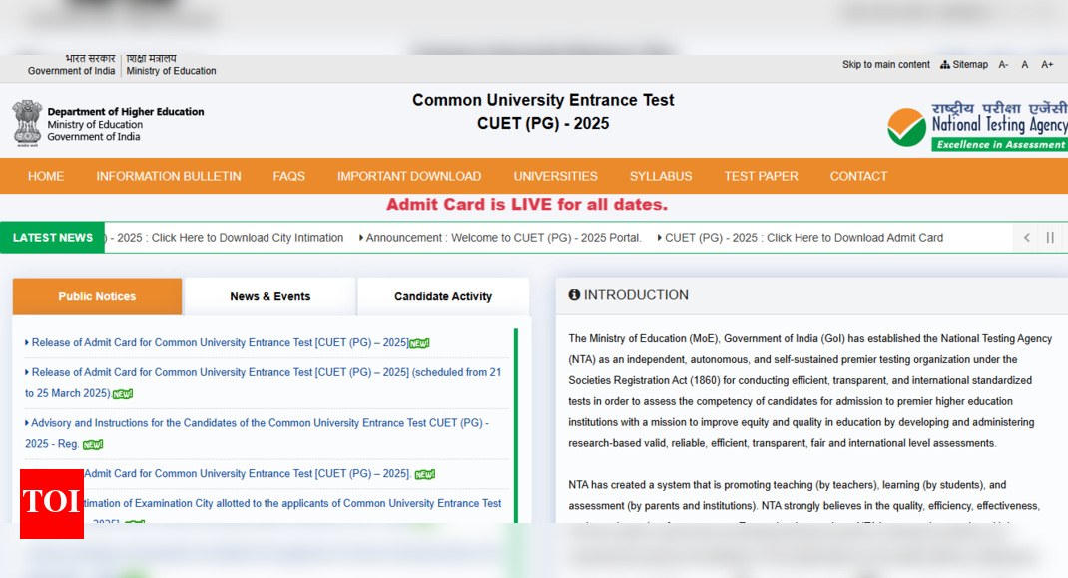Increase font size with A+
This screenshot has height=578, width=1068.
click(1047, 64)
